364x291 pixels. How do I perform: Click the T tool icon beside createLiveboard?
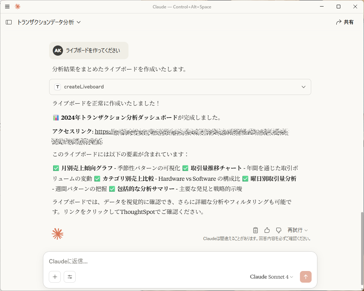(58, 87)
